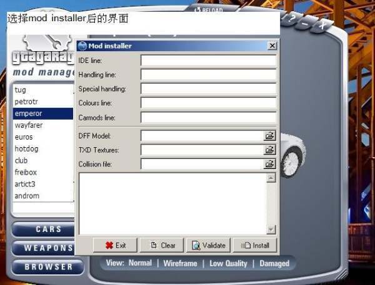Click the large log text area
The height and width of the screenshot is (285, 375).
[172, 203]
